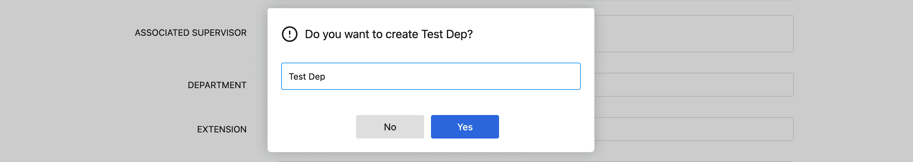This screenshot has height=162, width=913.
Task: Click the exclamation alert icon in the dialog
Action: point(289,34)
